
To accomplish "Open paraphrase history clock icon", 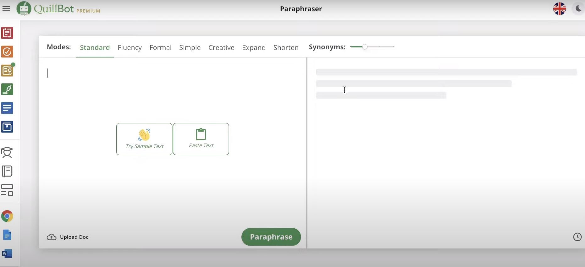I will pyautogui.click(x=577, y=237).
